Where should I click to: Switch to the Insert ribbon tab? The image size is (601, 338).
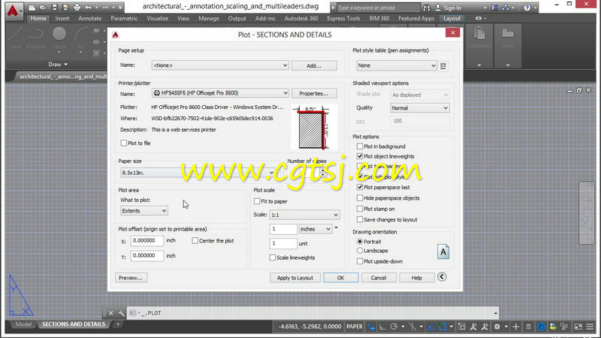(x=62, y=18)
